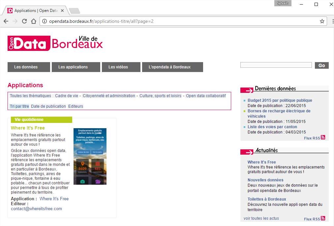Click date text 22/06/2015

tap(296, 106)
